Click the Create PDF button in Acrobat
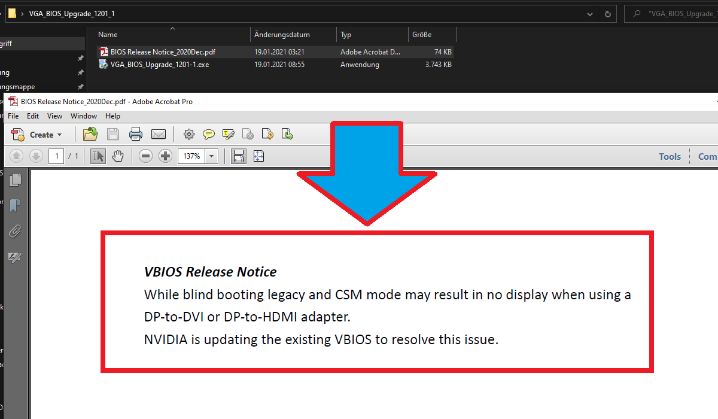The height and width of the screenshot is (419, 718). 36,135
